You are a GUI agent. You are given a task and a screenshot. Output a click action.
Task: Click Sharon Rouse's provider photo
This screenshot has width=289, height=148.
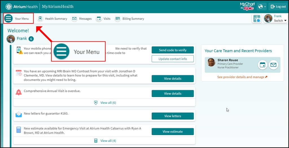[x=211, y=62]
